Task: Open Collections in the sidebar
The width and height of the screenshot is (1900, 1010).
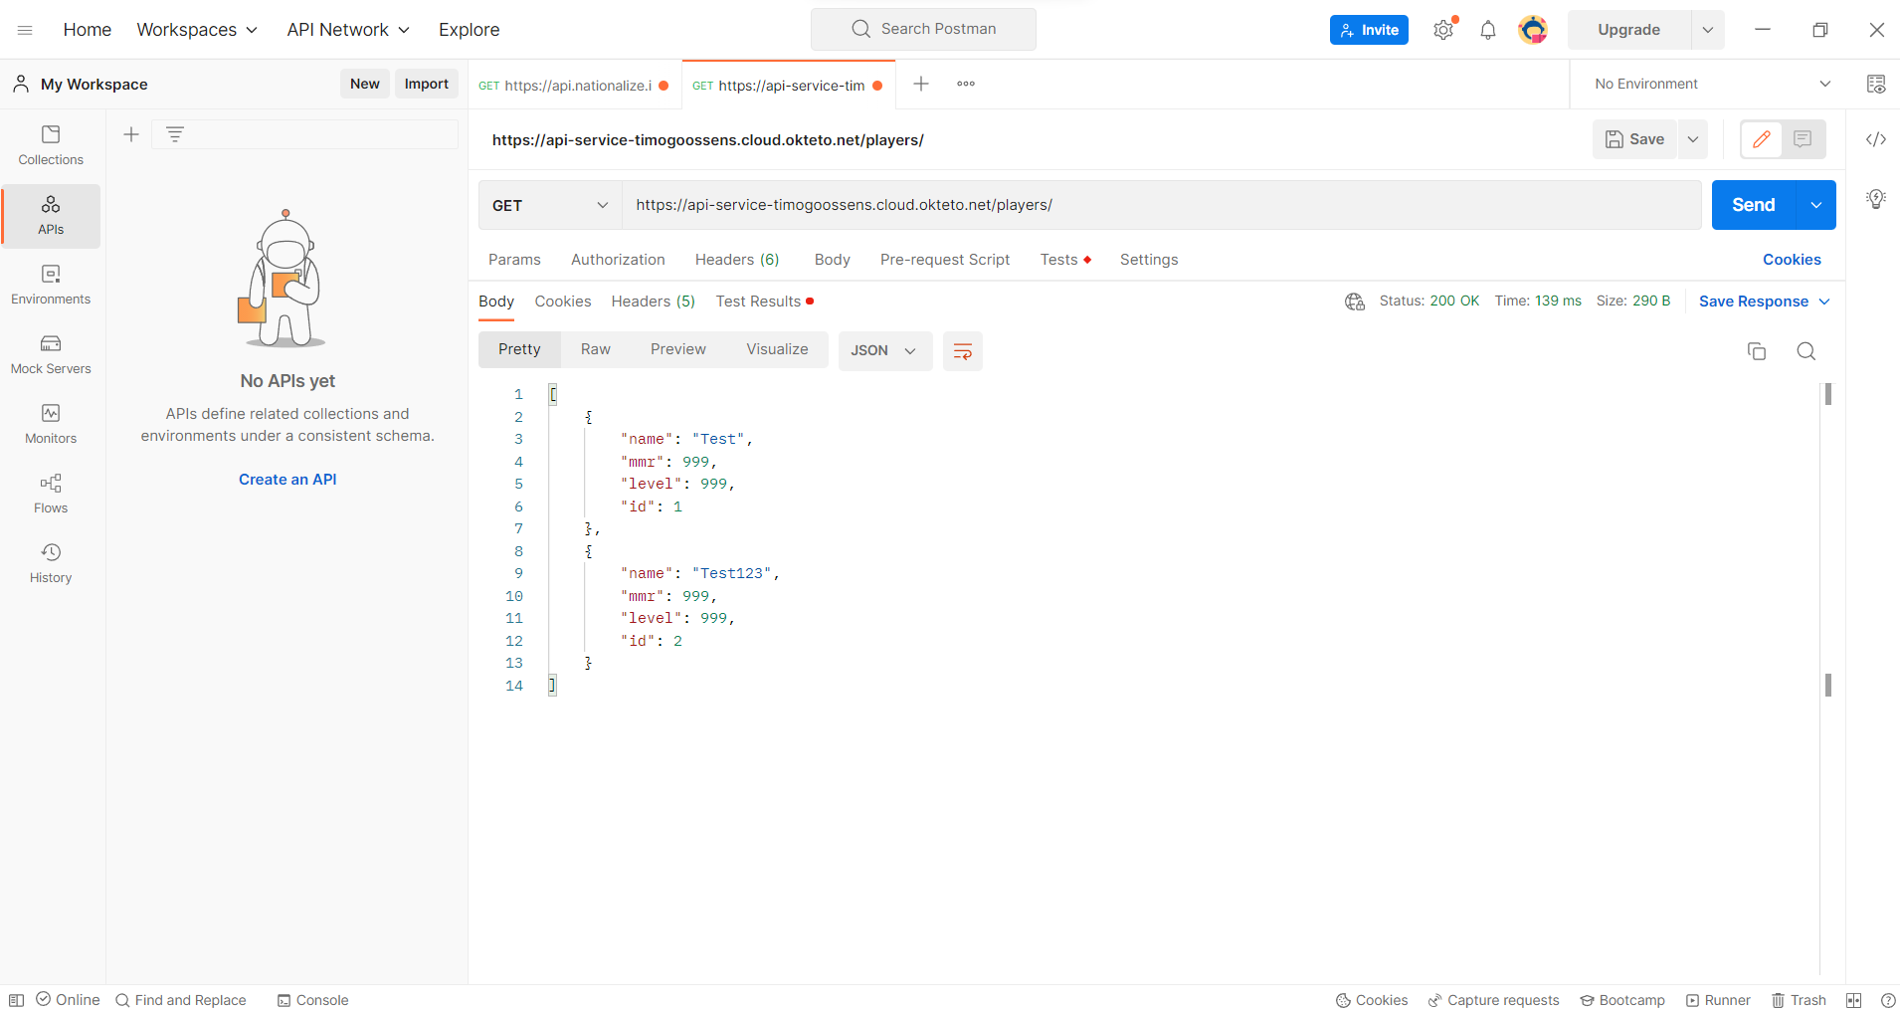Action: click(x=51, y=145)
